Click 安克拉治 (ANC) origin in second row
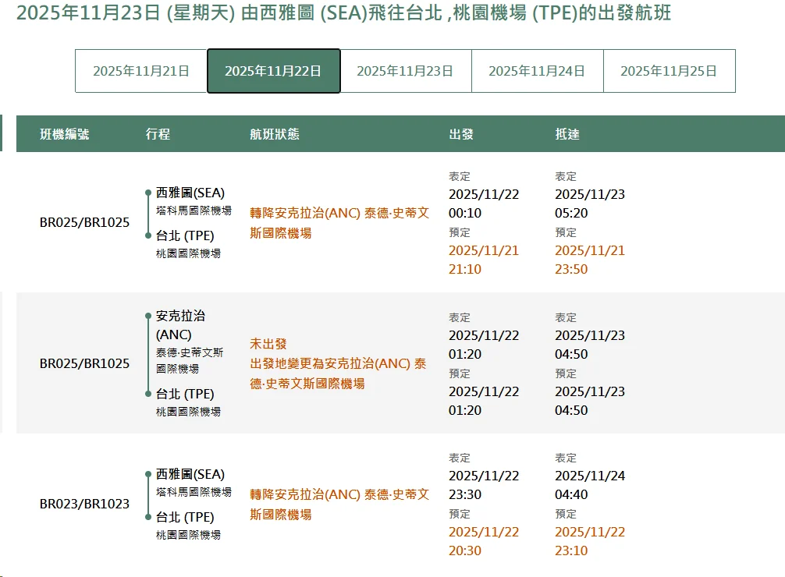Screen dimensions: 785x577 (181, 325)
